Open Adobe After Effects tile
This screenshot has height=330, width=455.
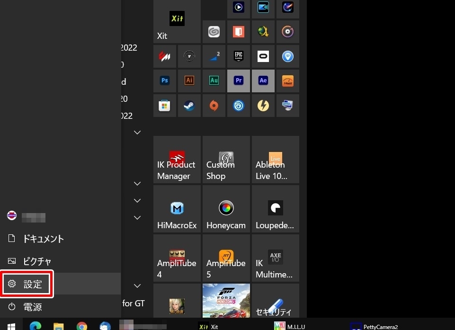263,81
